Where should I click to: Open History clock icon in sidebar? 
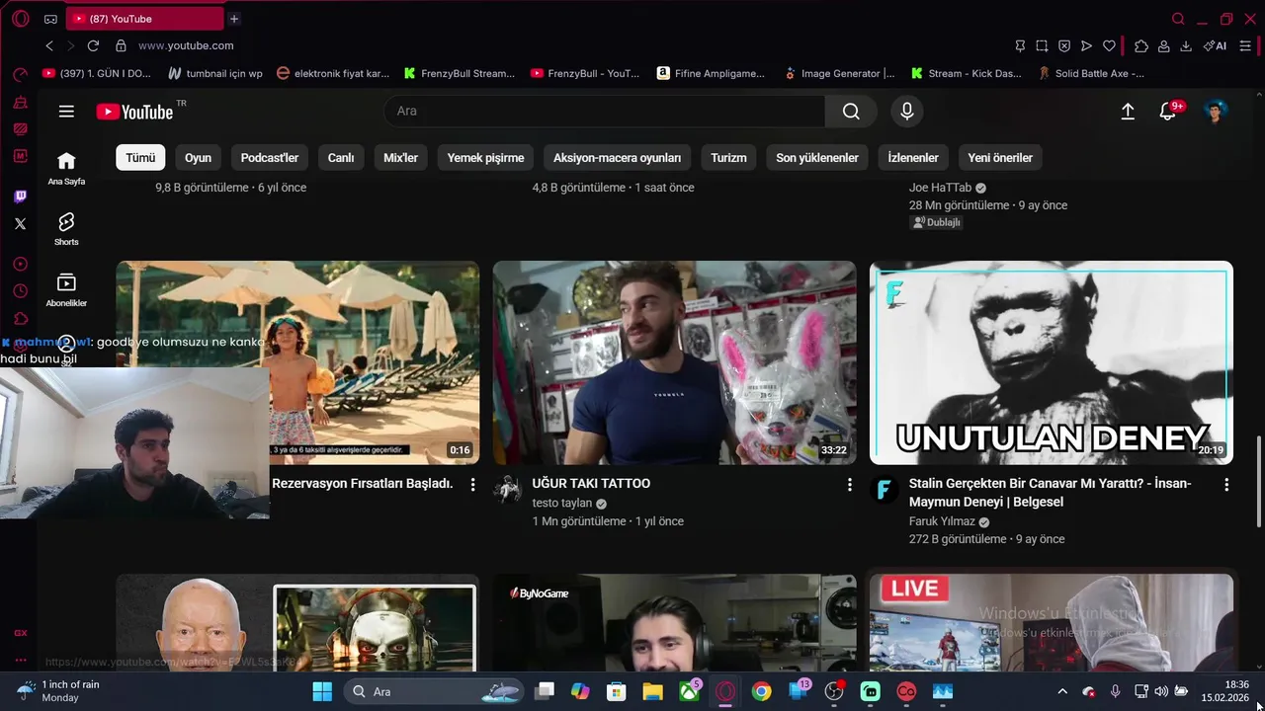[x=20, y=291]
